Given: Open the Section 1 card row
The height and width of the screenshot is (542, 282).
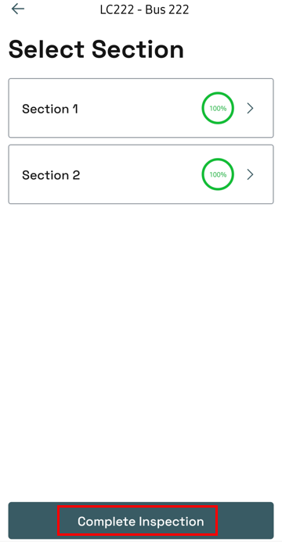Looking at the screenshot, I should (x=141, y=108).
